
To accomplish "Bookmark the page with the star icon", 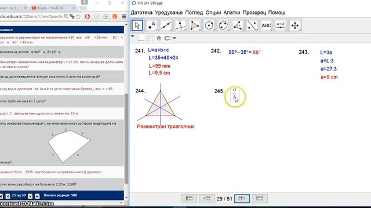I will coord(78,16).
